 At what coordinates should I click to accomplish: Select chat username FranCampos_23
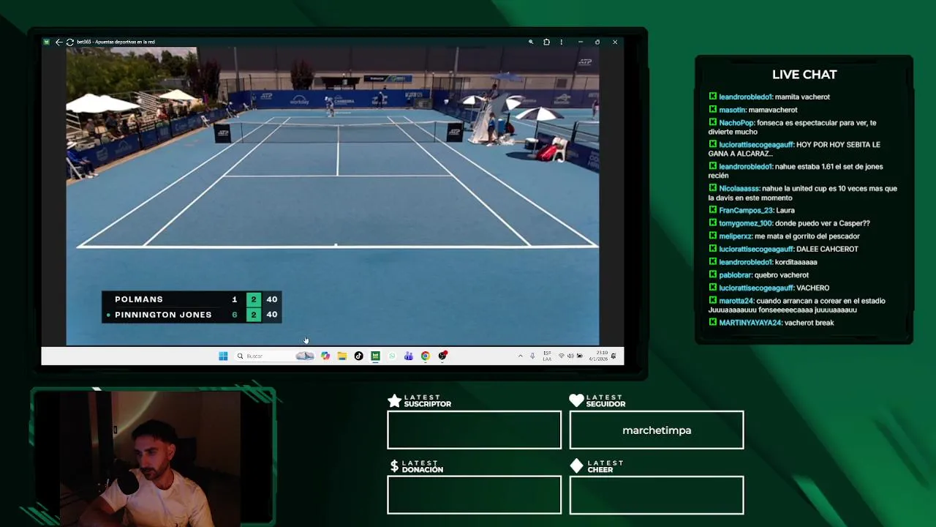(x=746, y=211)
